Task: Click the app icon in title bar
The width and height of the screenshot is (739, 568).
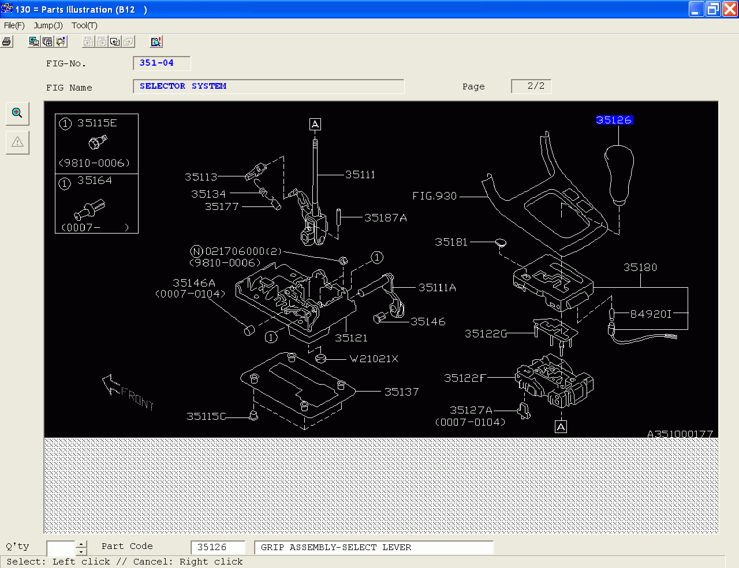Action: (x=6, y=9)
